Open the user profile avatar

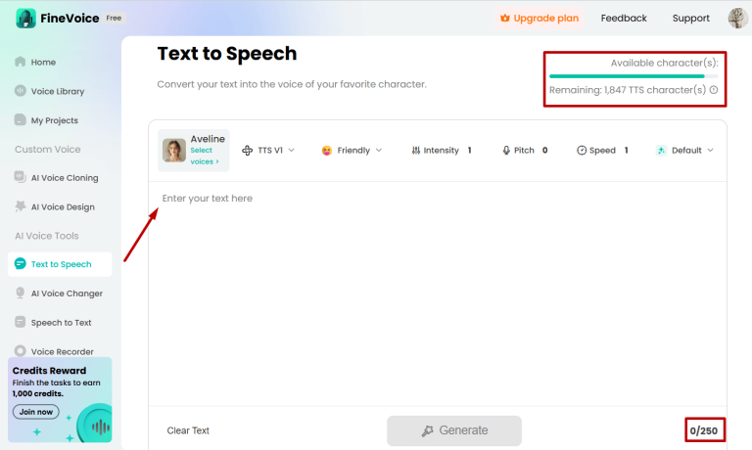point(737,18)
